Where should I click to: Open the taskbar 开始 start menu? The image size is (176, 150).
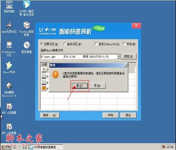pos(6,147)
